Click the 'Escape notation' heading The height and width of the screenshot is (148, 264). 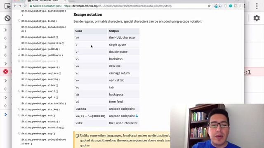[88, 15]
